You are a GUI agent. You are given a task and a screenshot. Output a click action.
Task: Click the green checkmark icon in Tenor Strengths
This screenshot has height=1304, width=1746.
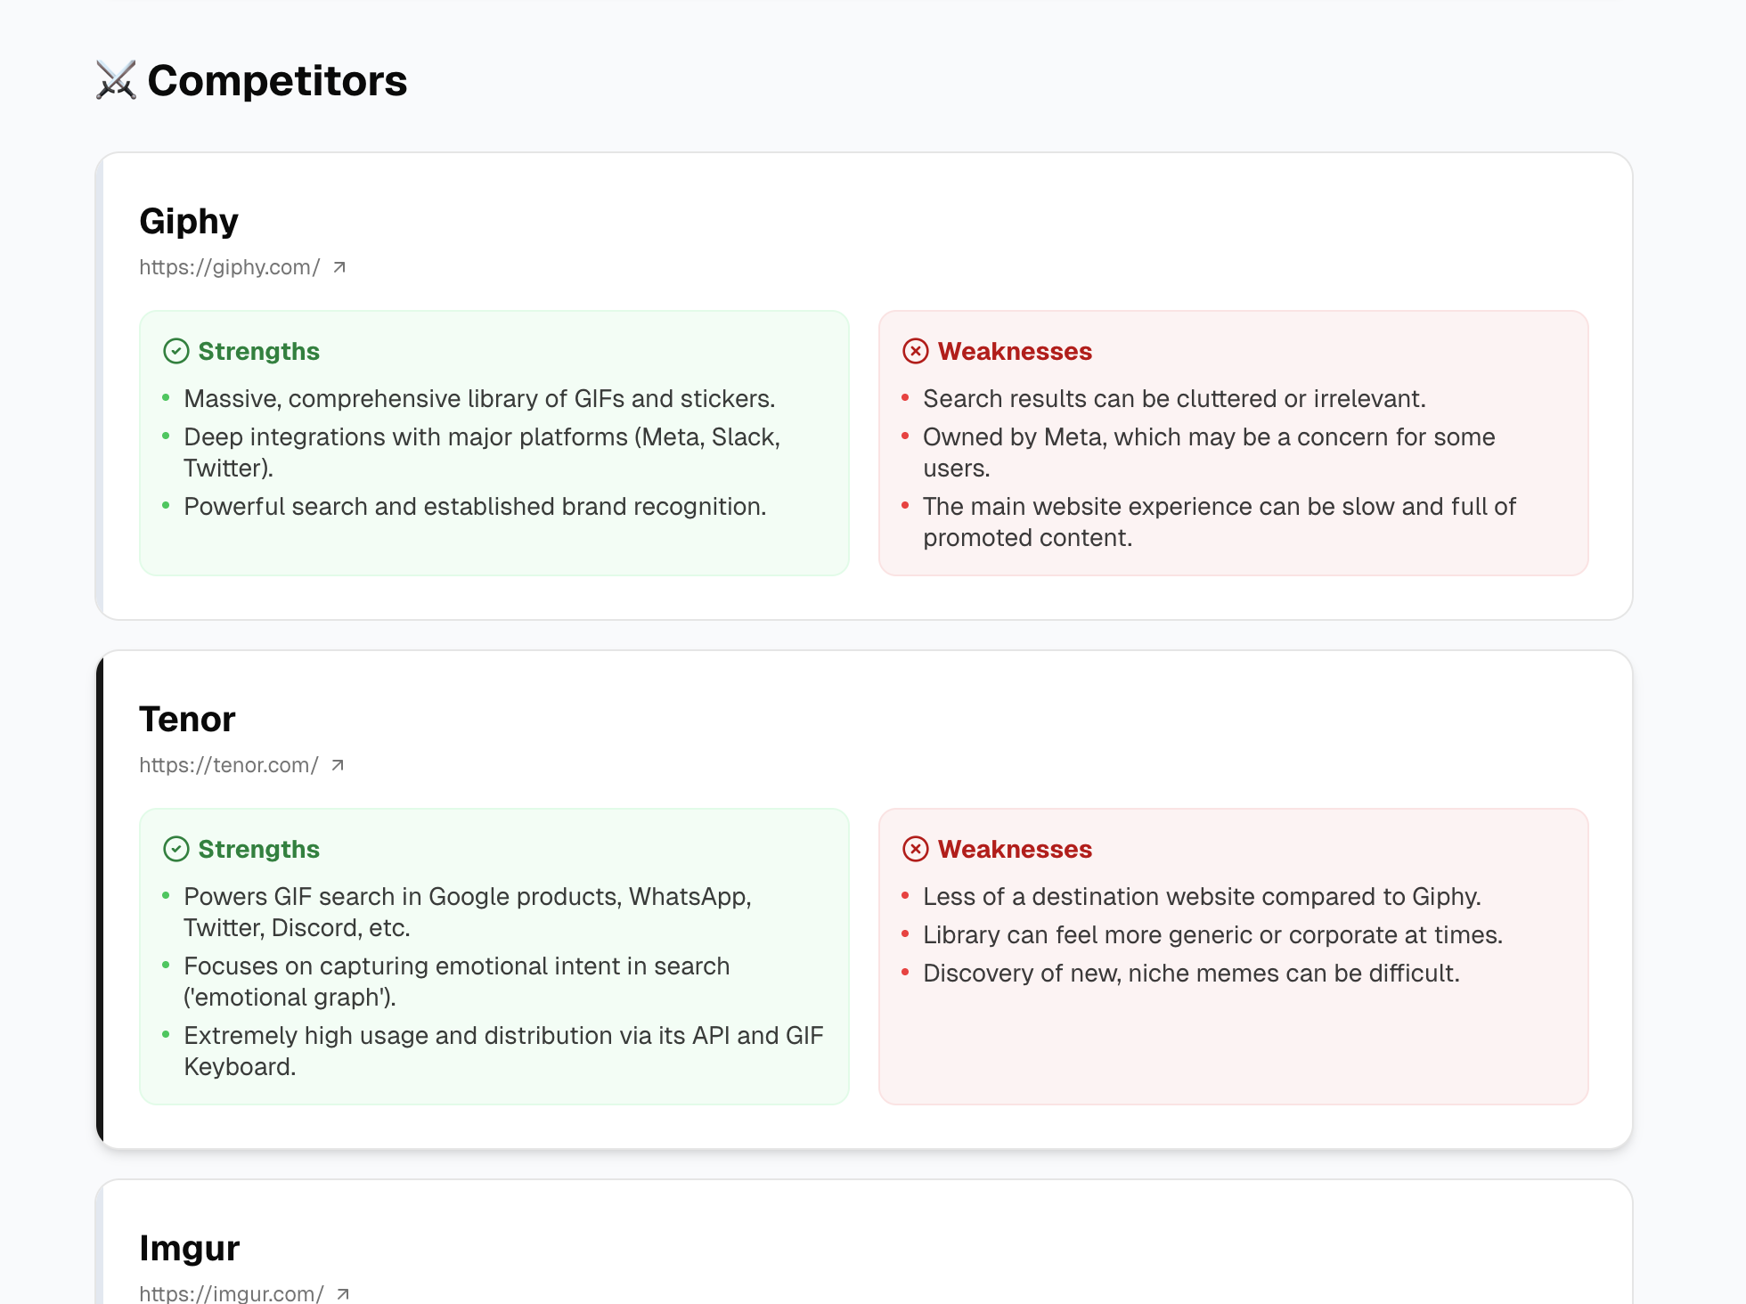177,849
